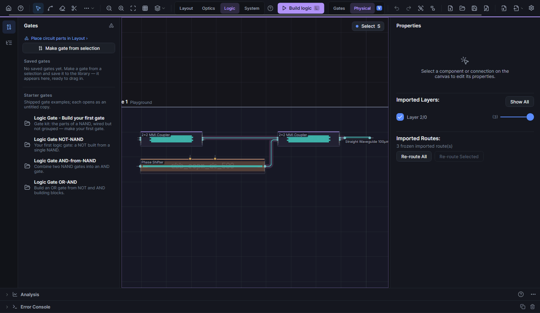Open Analysis panel more options ellipsis

click(x=533, y=294)
